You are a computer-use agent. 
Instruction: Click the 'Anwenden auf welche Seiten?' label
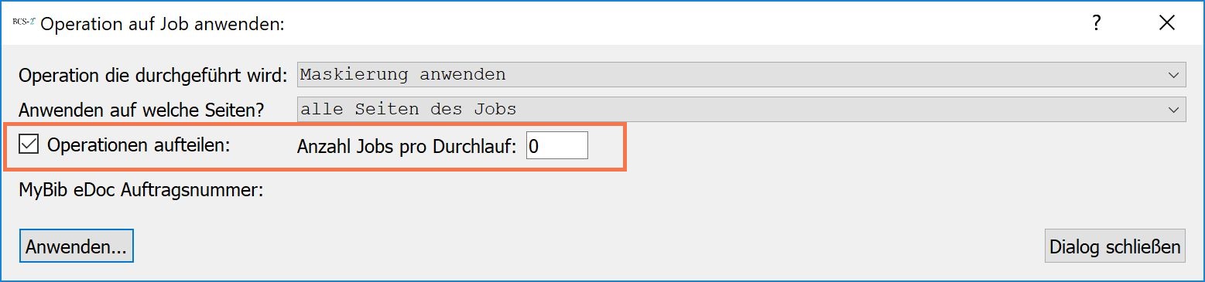[x=135, y=110]
